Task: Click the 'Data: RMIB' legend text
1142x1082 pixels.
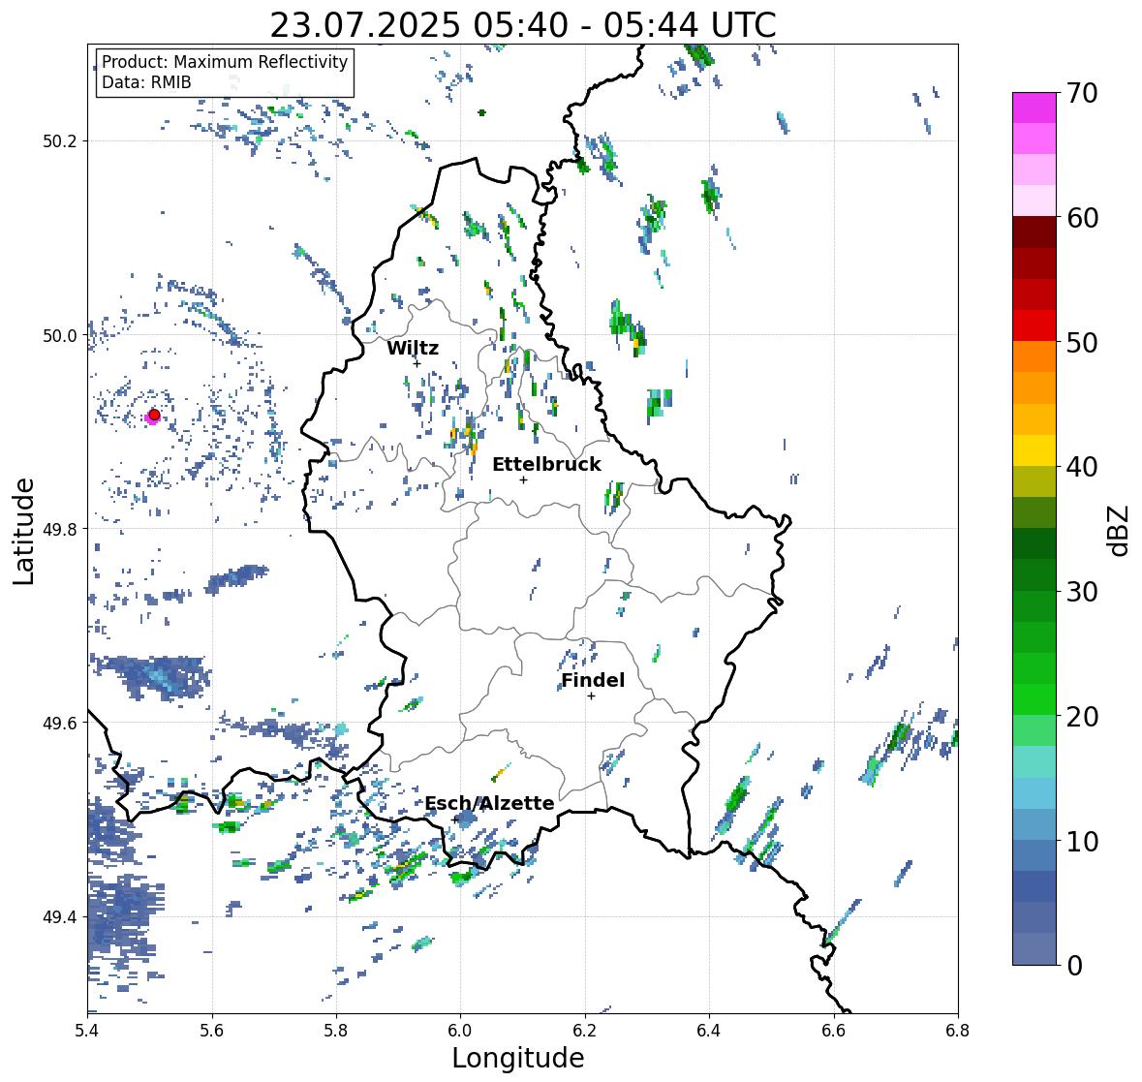Action: click(146, 82)
